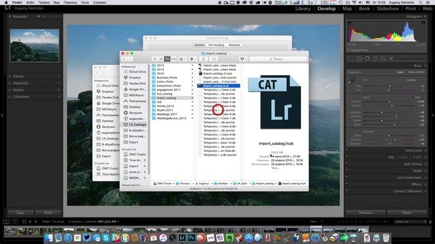Viewport: 435px width, 244px height.
Task: Select the Graduated Filter tool
Action: point(375,58)
